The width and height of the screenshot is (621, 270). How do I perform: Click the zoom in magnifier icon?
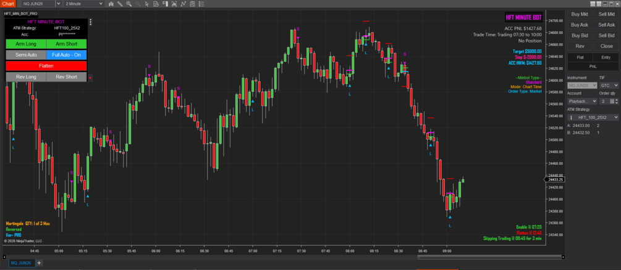[x=129, y=4]
